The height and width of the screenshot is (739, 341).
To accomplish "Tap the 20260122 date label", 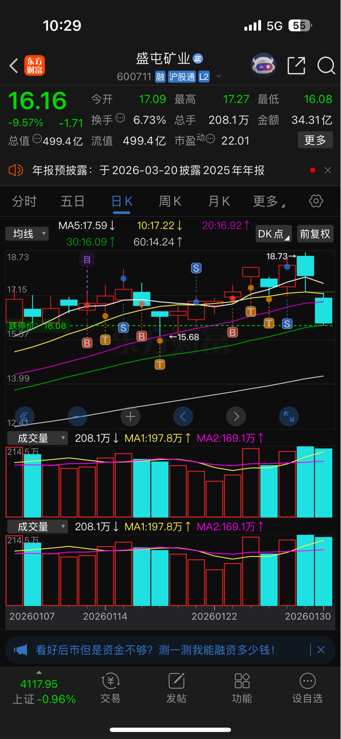I will coord(214,616).
